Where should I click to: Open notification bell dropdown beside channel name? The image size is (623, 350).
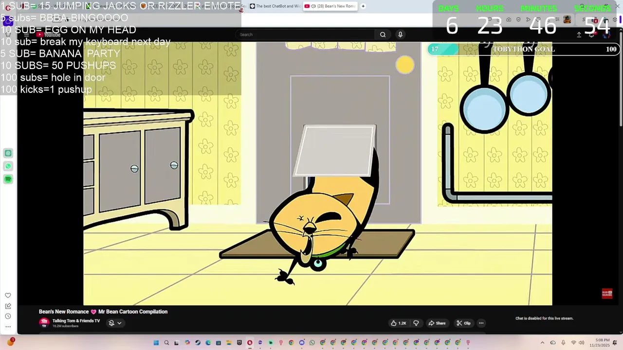point(115,323)
